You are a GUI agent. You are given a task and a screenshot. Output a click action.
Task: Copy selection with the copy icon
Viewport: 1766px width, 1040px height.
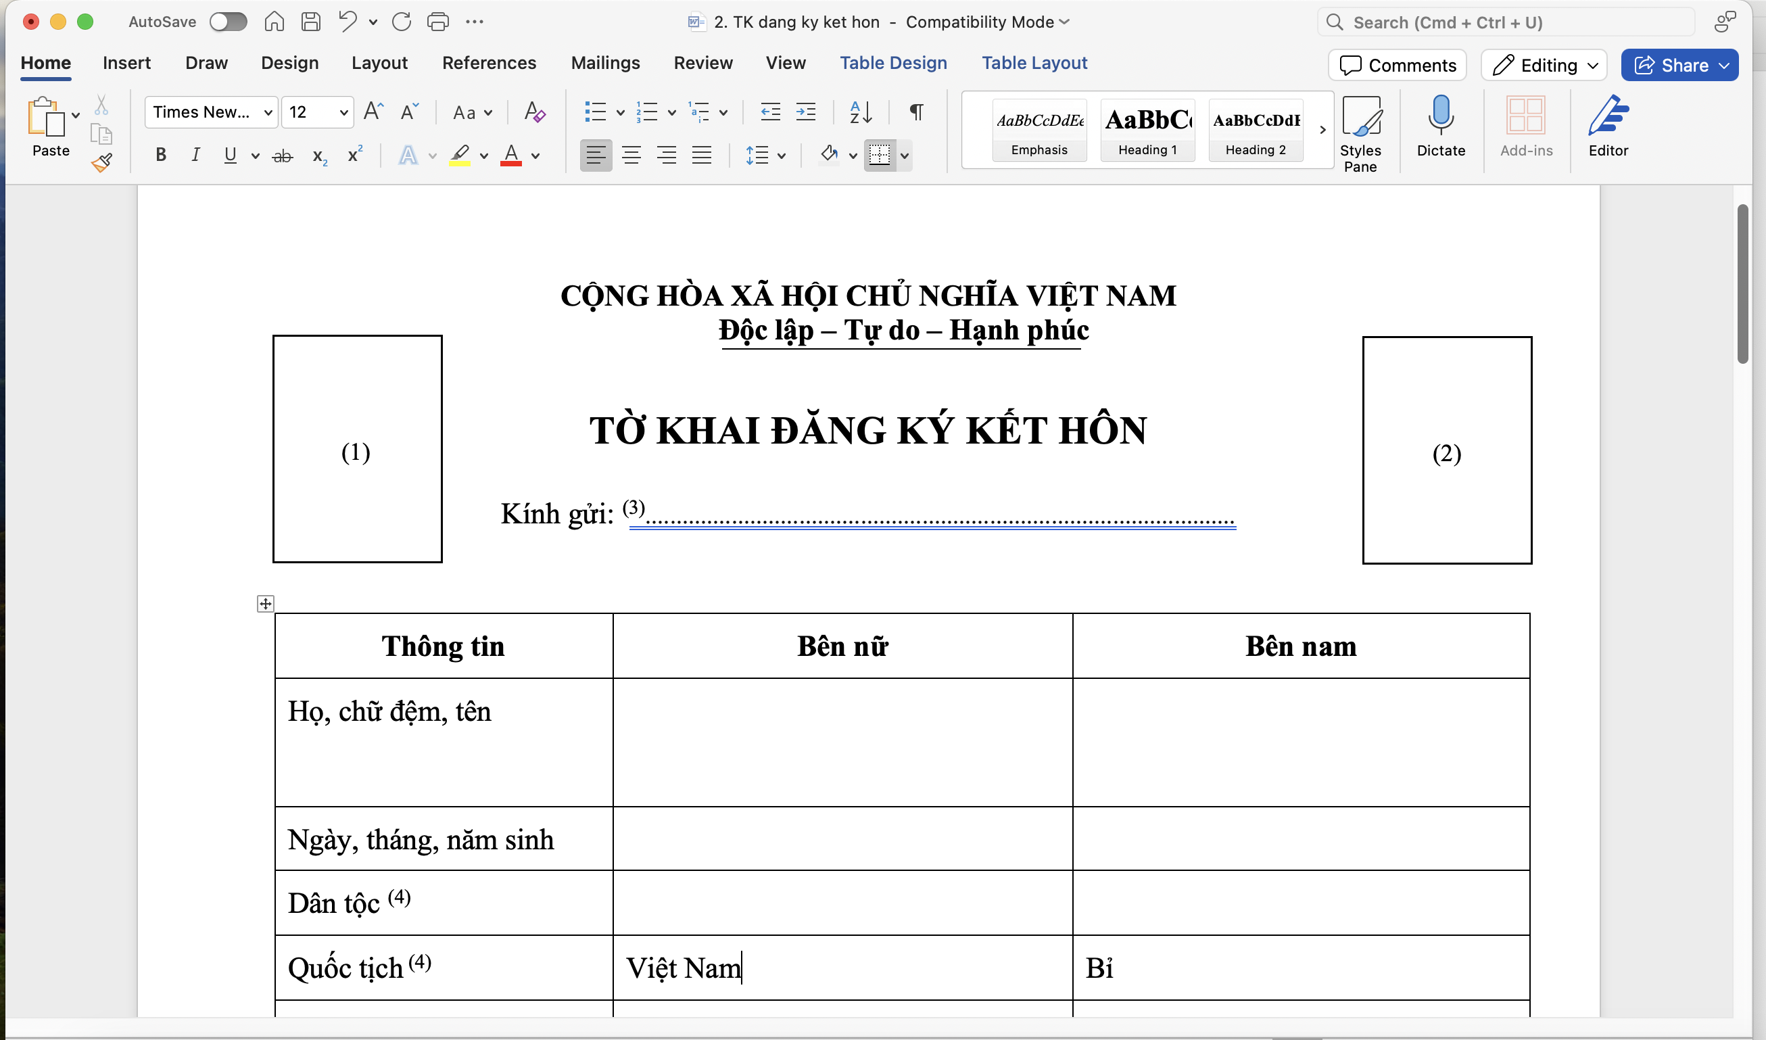tap(101, 133)
